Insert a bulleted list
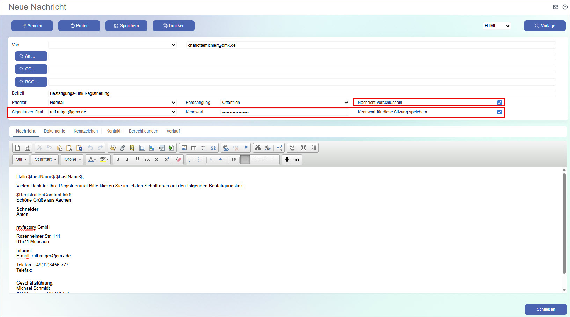Viewport: 570px width, 317px height. pyautogui.click(x=201, y=159)
